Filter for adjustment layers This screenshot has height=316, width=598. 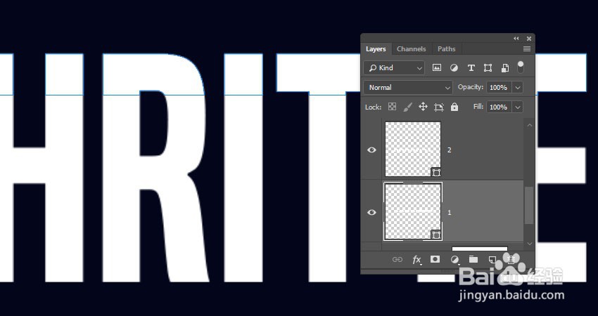454,68
